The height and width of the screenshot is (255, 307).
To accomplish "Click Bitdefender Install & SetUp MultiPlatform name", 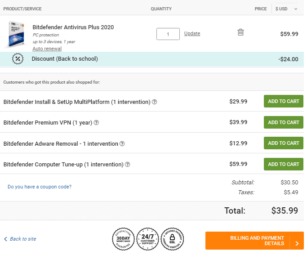I will pos(77,102).
